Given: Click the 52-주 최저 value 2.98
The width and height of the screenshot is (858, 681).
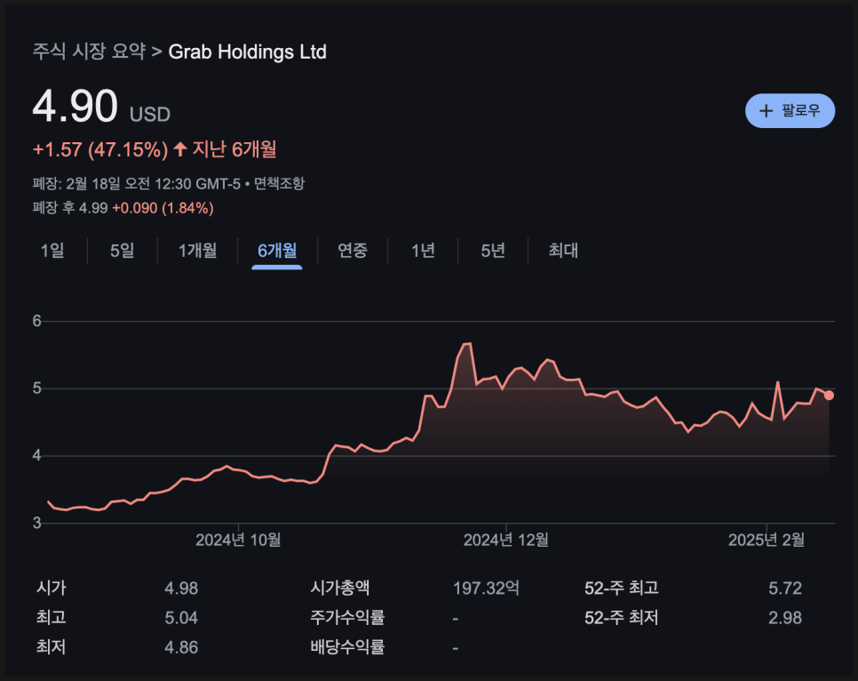Looking at the screenshot, I should 784,618.
